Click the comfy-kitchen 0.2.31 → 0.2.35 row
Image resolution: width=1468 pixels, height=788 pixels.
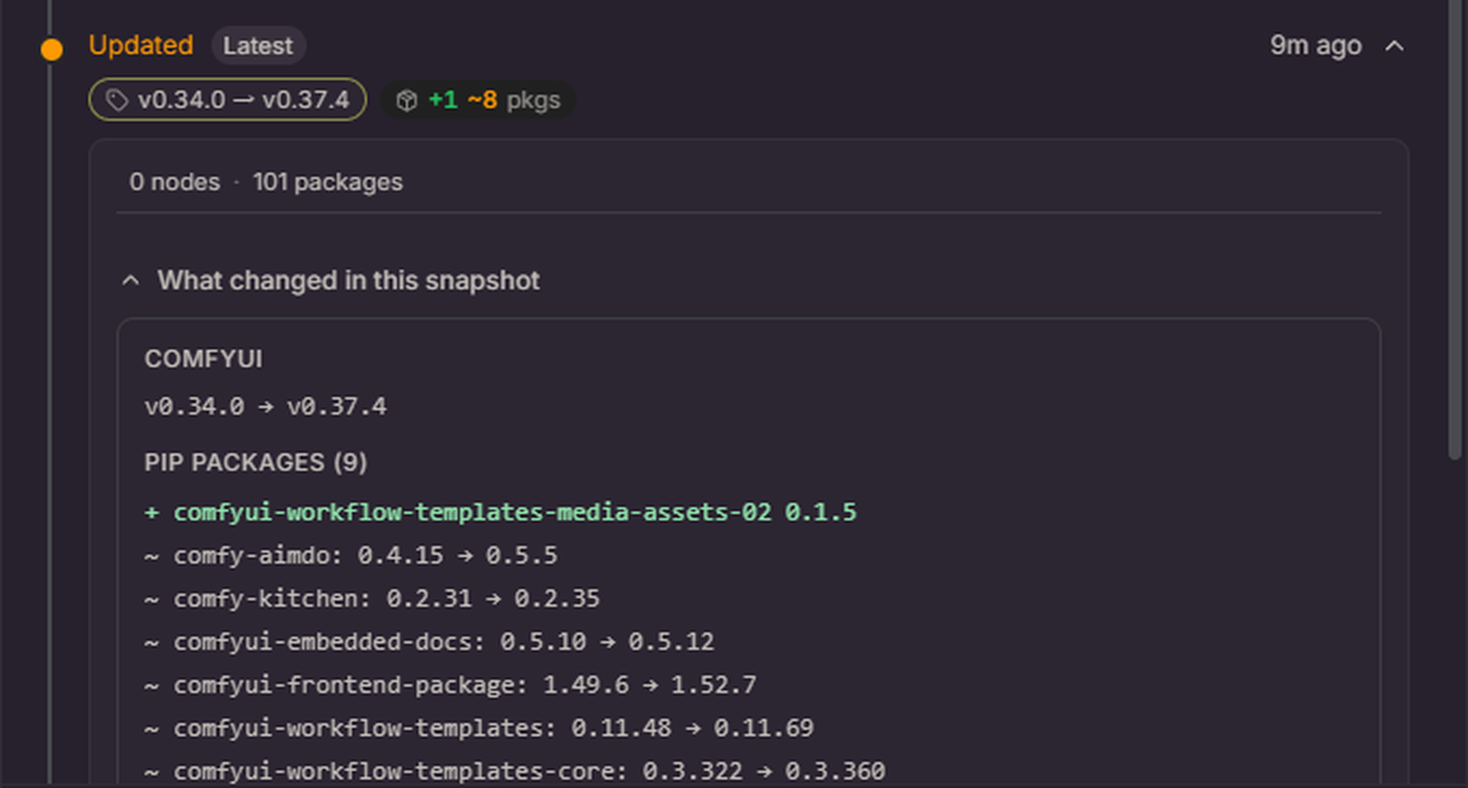click(x=373, y=598)
